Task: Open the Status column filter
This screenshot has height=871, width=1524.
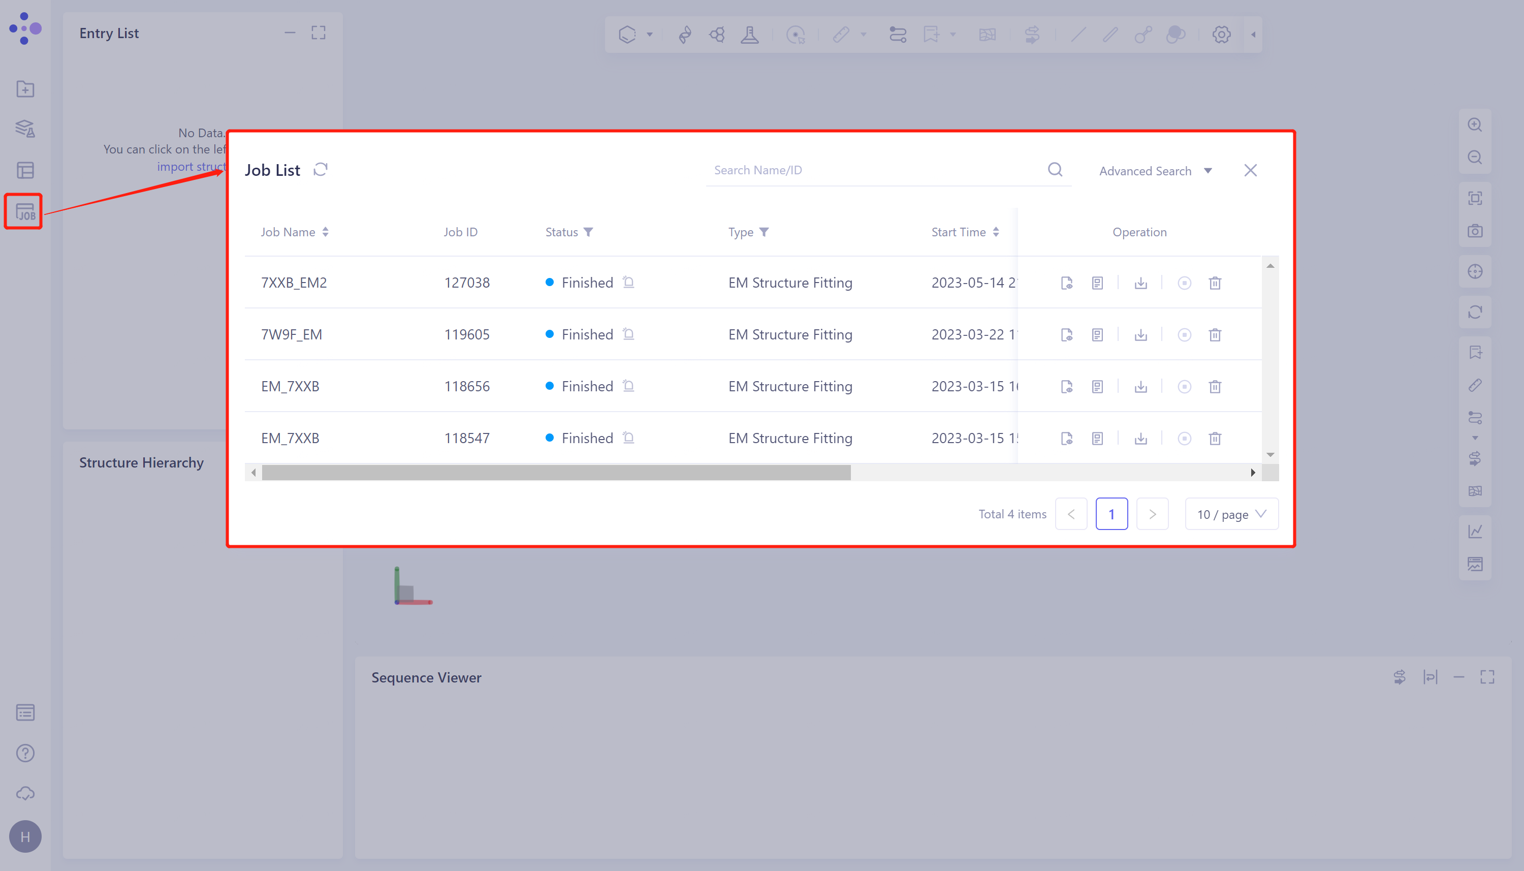Action: pyautogui.click(x=588, y=232)
